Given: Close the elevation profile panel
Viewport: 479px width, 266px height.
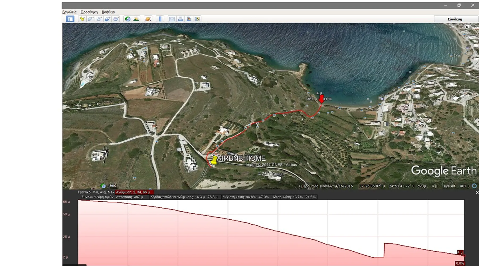Looking at the screenshot, I should coord(477,193).
